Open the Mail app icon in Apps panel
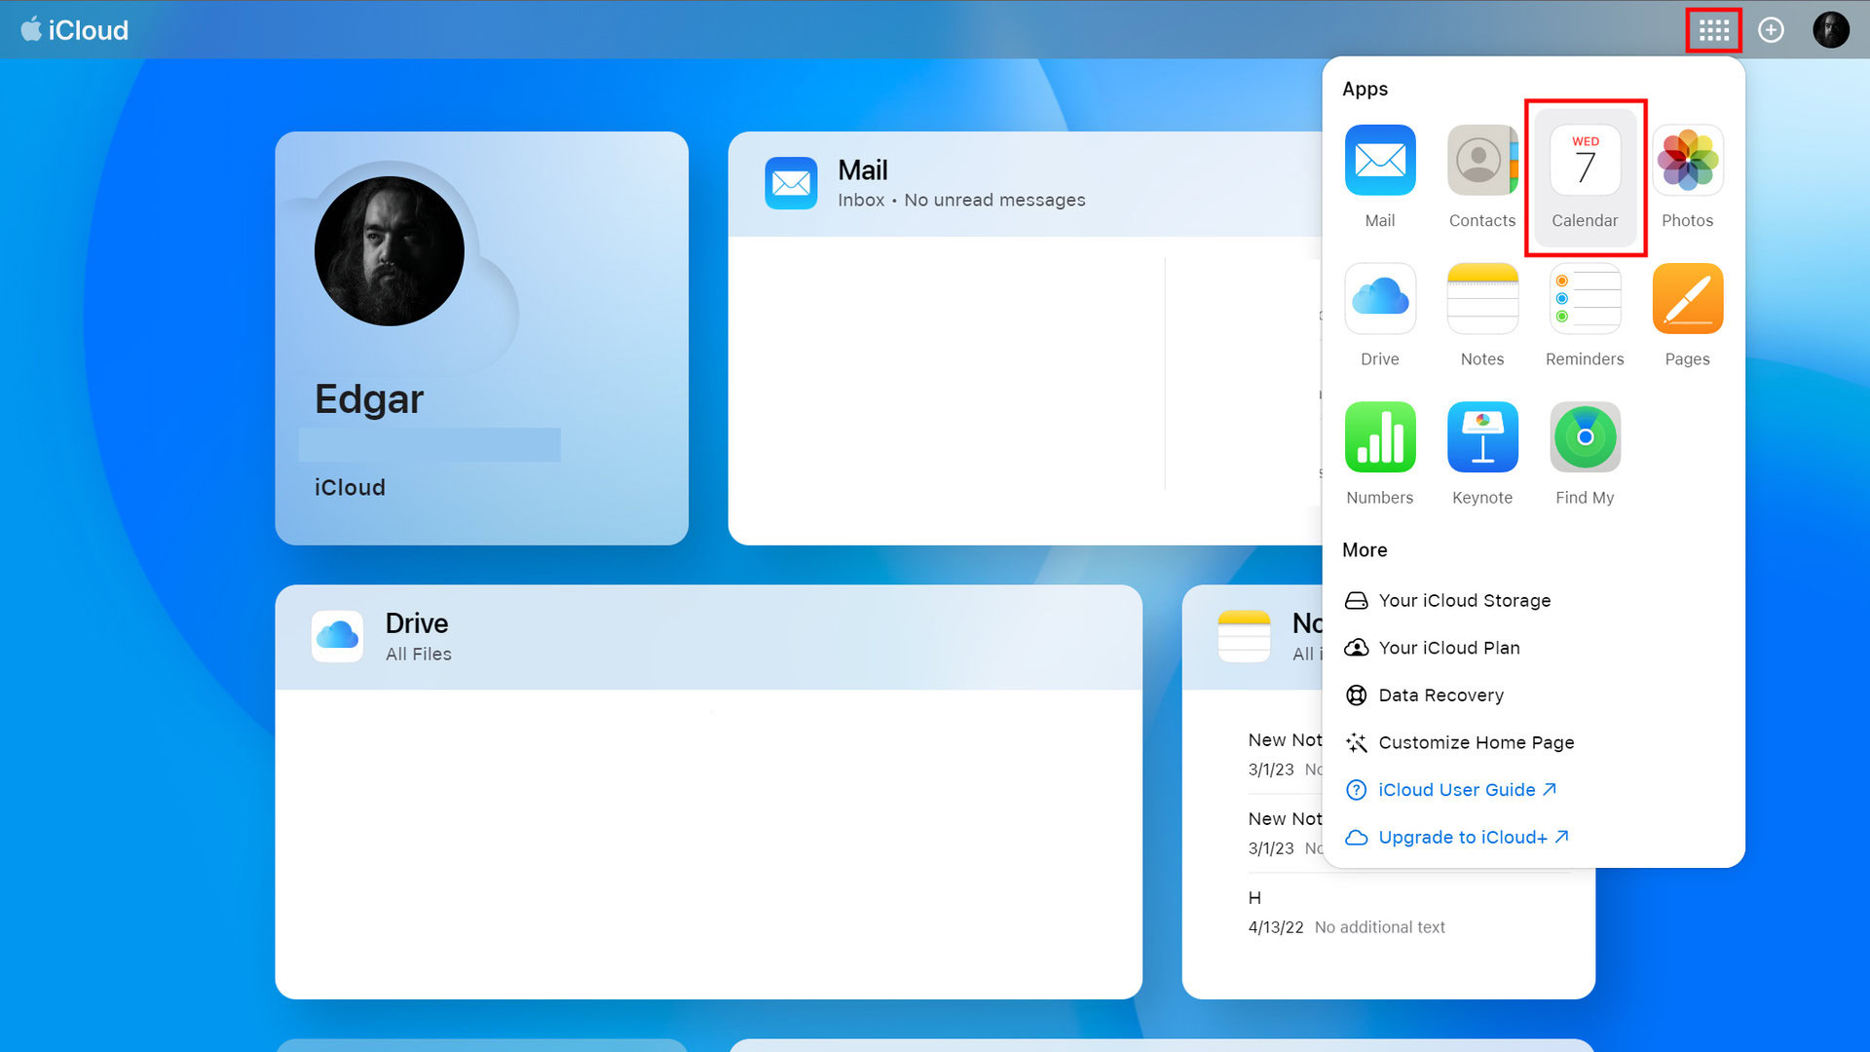The height and width of the screenshot is (1052, 1870). coord(1379,161)
